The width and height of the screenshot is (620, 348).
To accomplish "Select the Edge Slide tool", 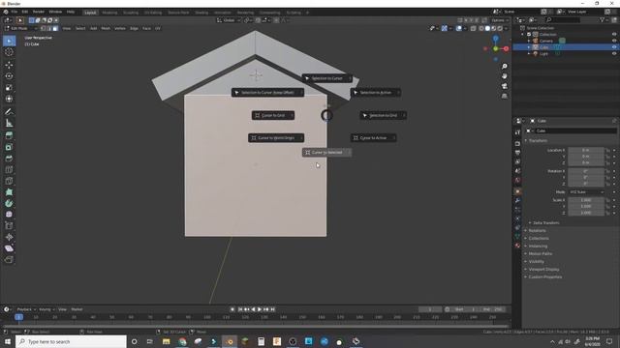I will point(9,225).
